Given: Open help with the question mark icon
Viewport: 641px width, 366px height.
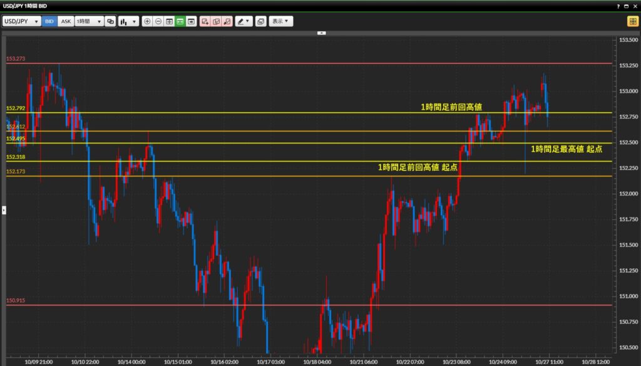Looking at the screenshot, I should coord(618,6).
